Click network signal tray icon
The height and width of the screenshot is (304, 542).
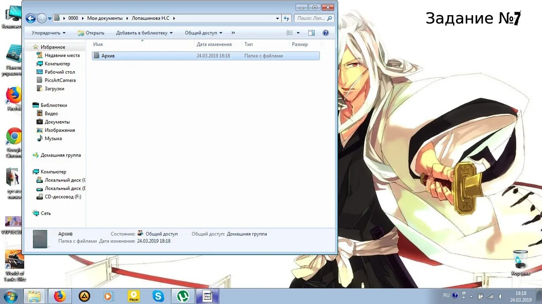[490, 296]
